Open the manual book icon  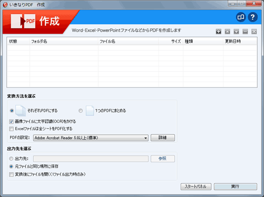(241, 17)
